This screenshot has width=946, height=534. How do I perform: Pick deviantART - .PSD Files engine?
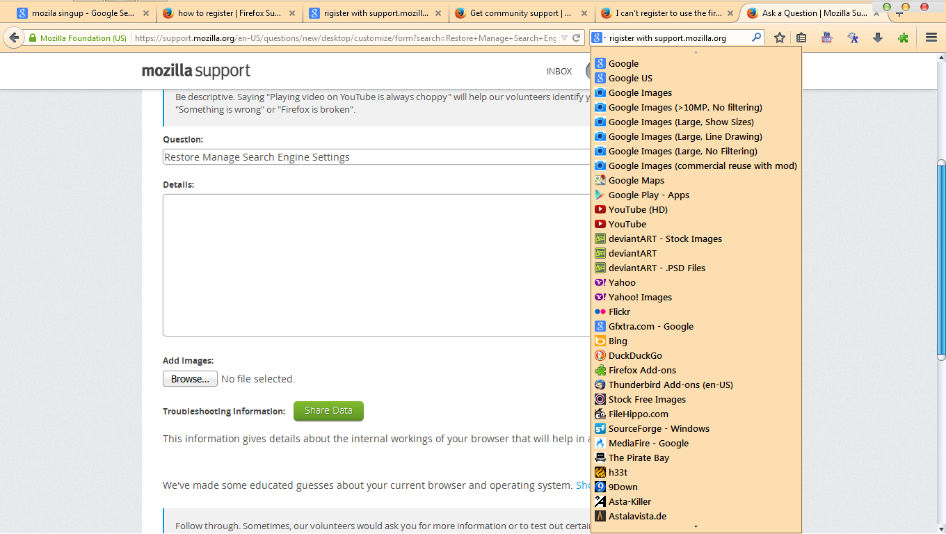point(696,268)
